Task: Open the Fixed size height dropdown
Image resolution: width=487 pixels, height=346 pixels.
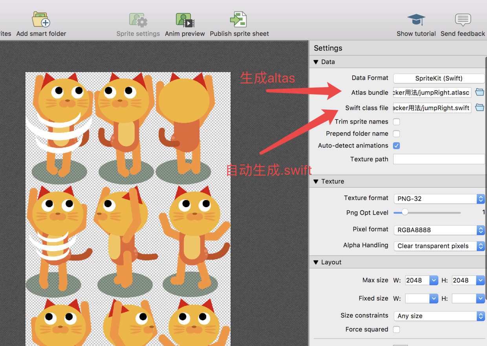Action: (480, 298)
